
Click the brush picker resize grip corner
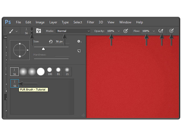click(83, 115)
